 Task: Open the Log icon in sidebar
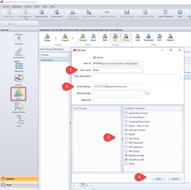(x=19, y=120)
